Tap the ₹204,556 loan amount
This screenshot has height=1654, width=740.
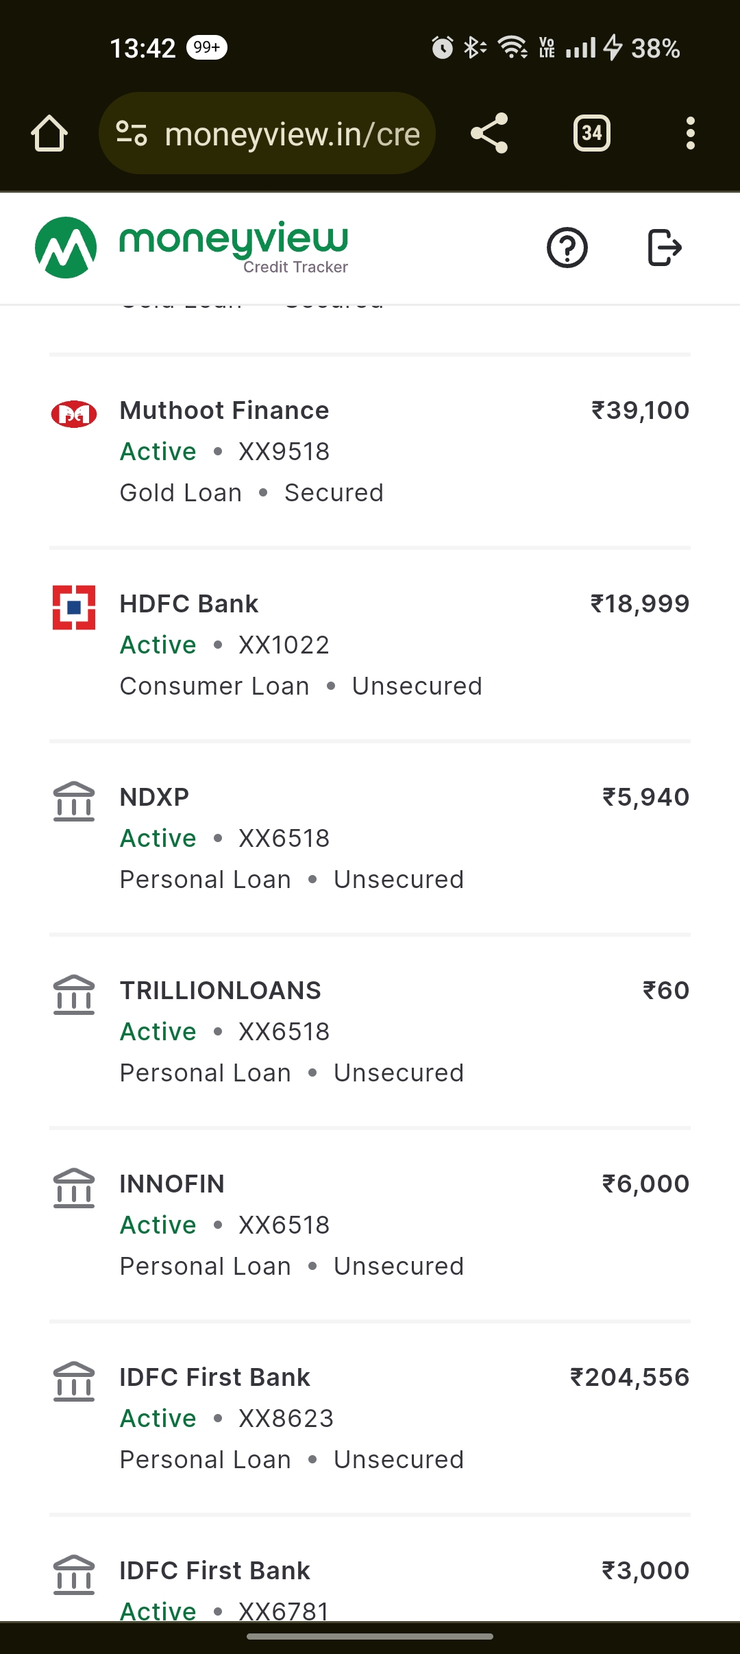(x=630, y=1377)
